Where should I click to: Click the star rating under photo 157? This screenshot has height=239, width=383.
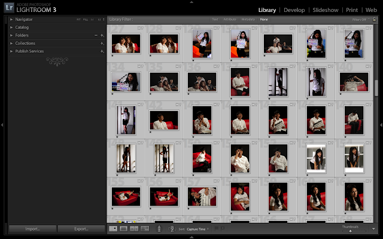point(189,209)
